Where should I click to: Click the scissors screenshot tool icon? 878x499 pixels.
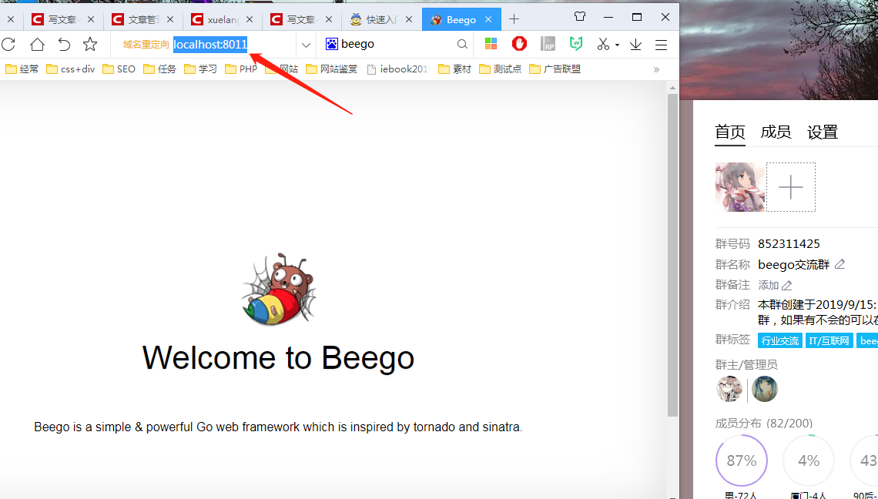click(x=603, y=44)
